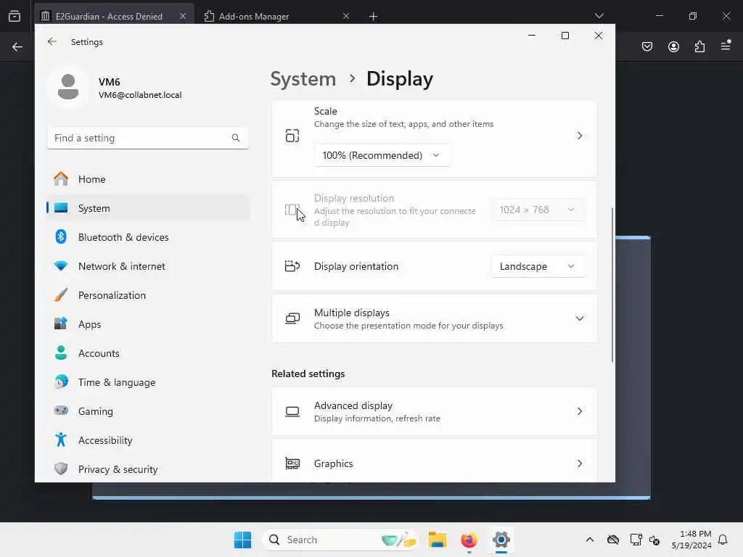The width and height of the screenshot is (743, 557).
Task: Click the Settings window vertical scrollbar
Action: click(612, 284)
